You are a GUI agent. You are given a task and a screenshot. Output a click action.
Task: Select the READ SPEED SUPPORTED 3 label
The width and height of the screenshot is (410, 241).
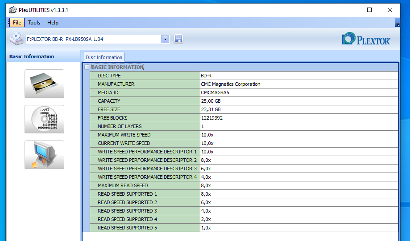pyautogui.click(x=127, y=211)
